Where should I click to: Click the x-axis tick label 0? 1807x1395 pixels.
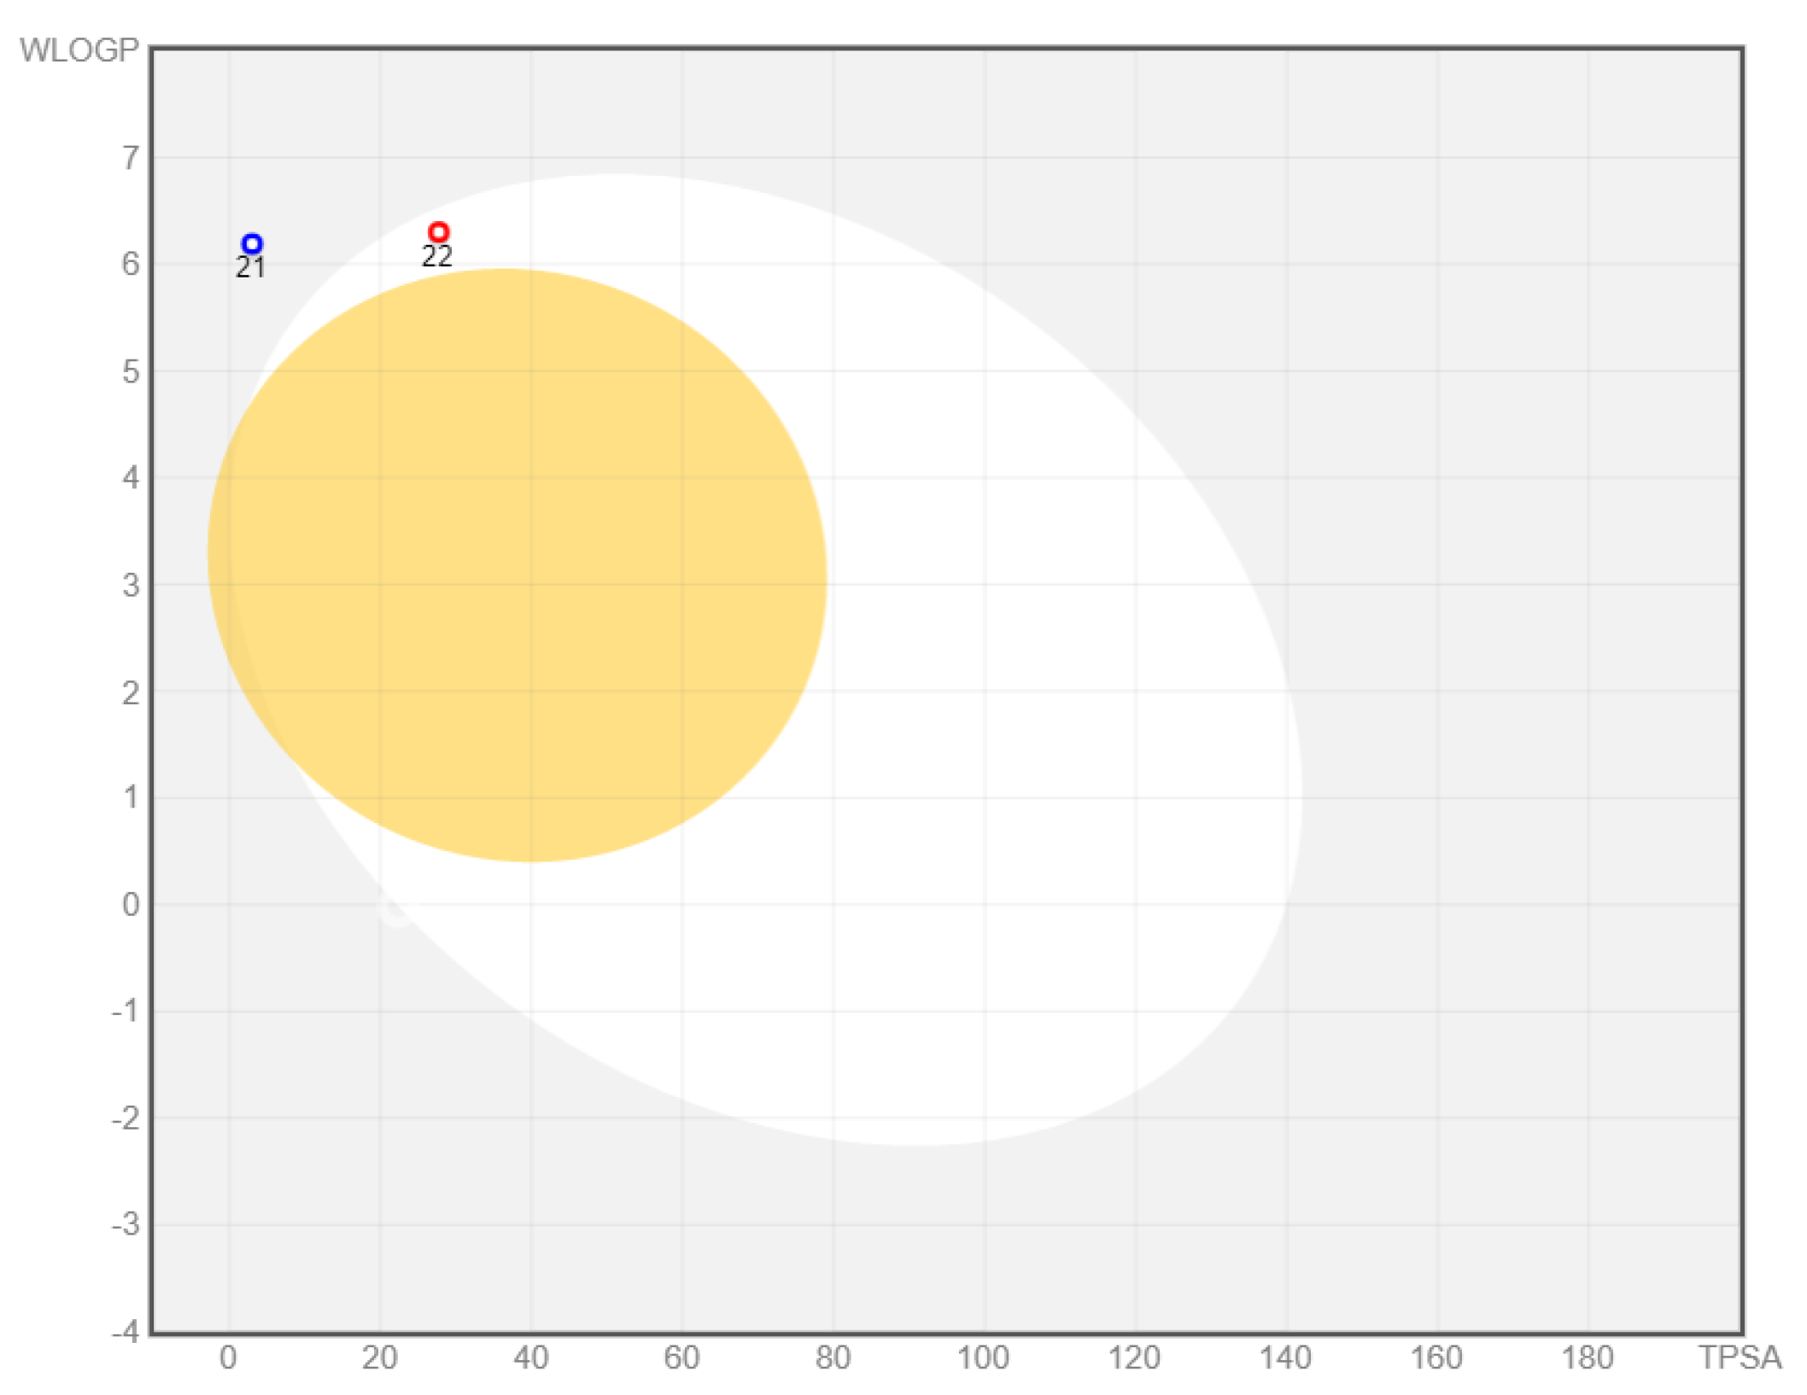point(228,1357)
